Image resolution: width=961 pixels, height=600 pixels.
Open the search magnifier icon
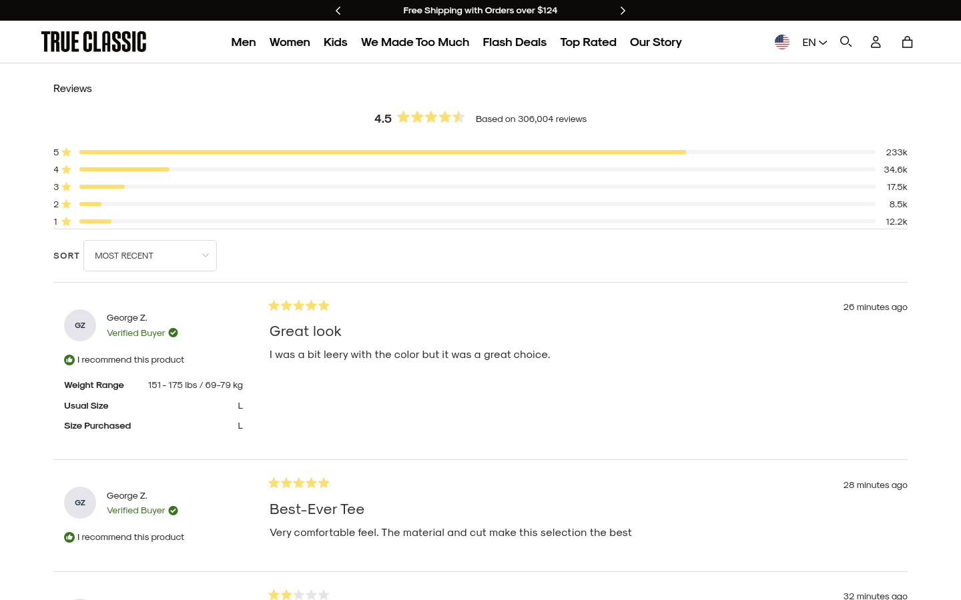846,42
